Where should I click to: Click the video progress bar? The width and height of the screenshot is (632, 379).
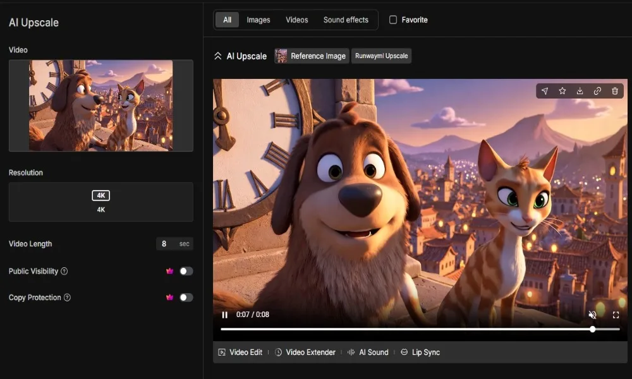(x=404, y=329)
